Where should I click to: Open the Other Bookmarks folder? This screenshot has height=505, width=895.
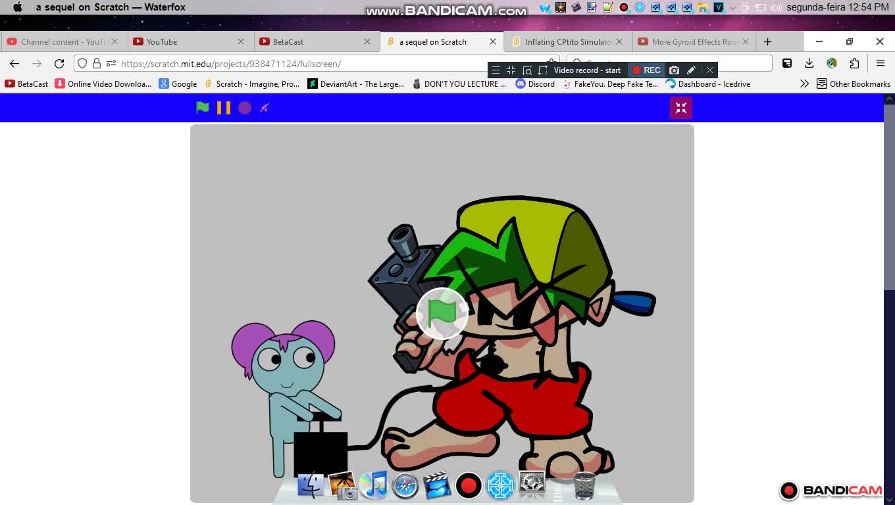[854, 84]
